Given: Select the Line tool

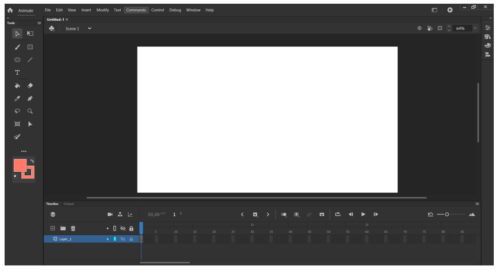Looking at the screenshot, I should (x=30, y=60).
